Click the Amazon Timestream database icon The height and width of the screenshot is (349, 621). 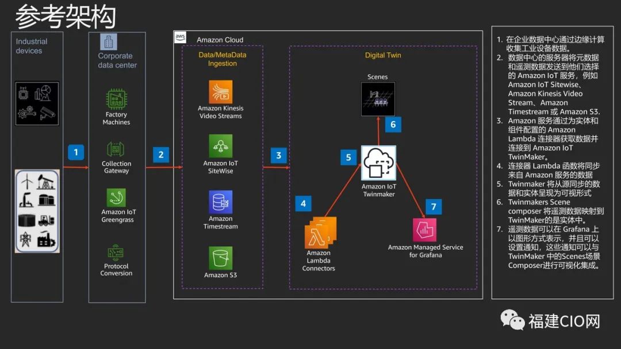[x=221, y=202]
